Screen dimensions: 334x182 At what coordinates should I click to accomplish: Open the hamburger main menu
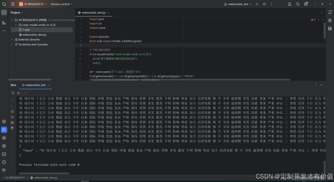tap(13, 4)
